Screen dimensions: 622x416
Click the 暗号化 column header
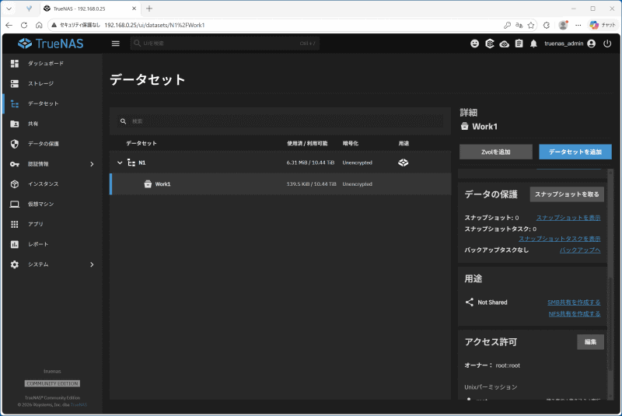click(351, 143)
